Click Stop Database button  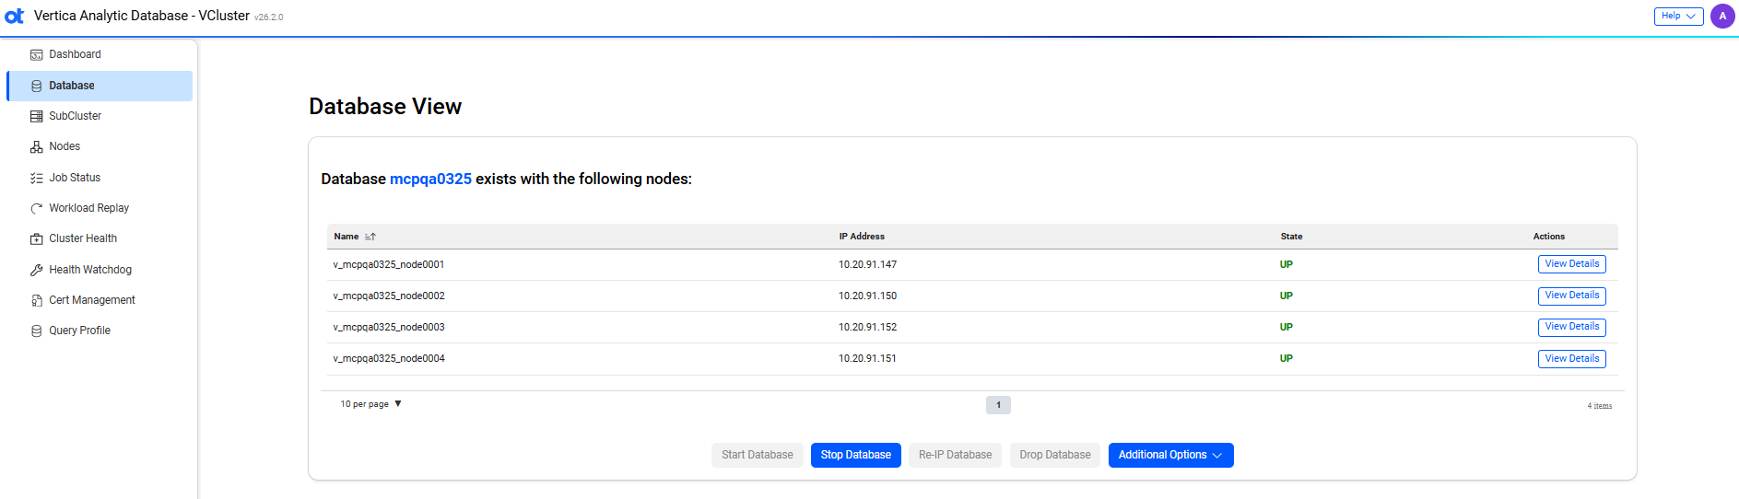tap(855, 455)
